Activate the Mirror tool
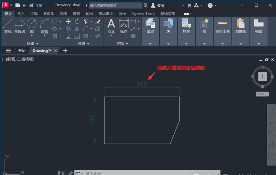 pyautogui.click(x=77, y=29)
